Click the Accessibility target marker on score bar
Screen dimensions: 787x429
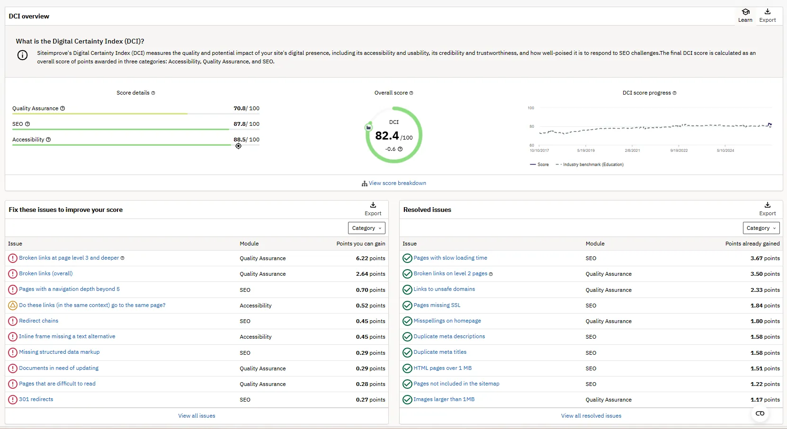[239, 146]
